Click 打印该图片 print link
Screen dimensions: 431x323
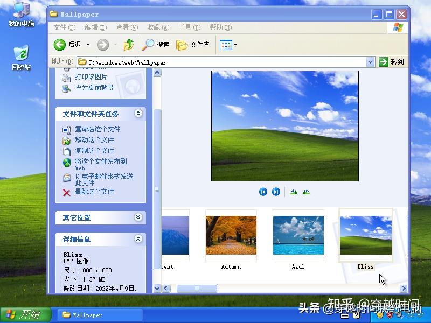click(x=91, y=77)
